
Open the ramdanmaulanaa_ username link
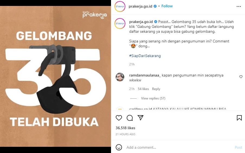click(145, 75)
